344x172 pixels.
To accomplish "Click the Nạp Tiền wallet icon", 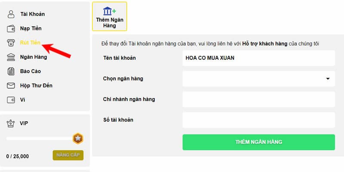I will coord(11,29).
